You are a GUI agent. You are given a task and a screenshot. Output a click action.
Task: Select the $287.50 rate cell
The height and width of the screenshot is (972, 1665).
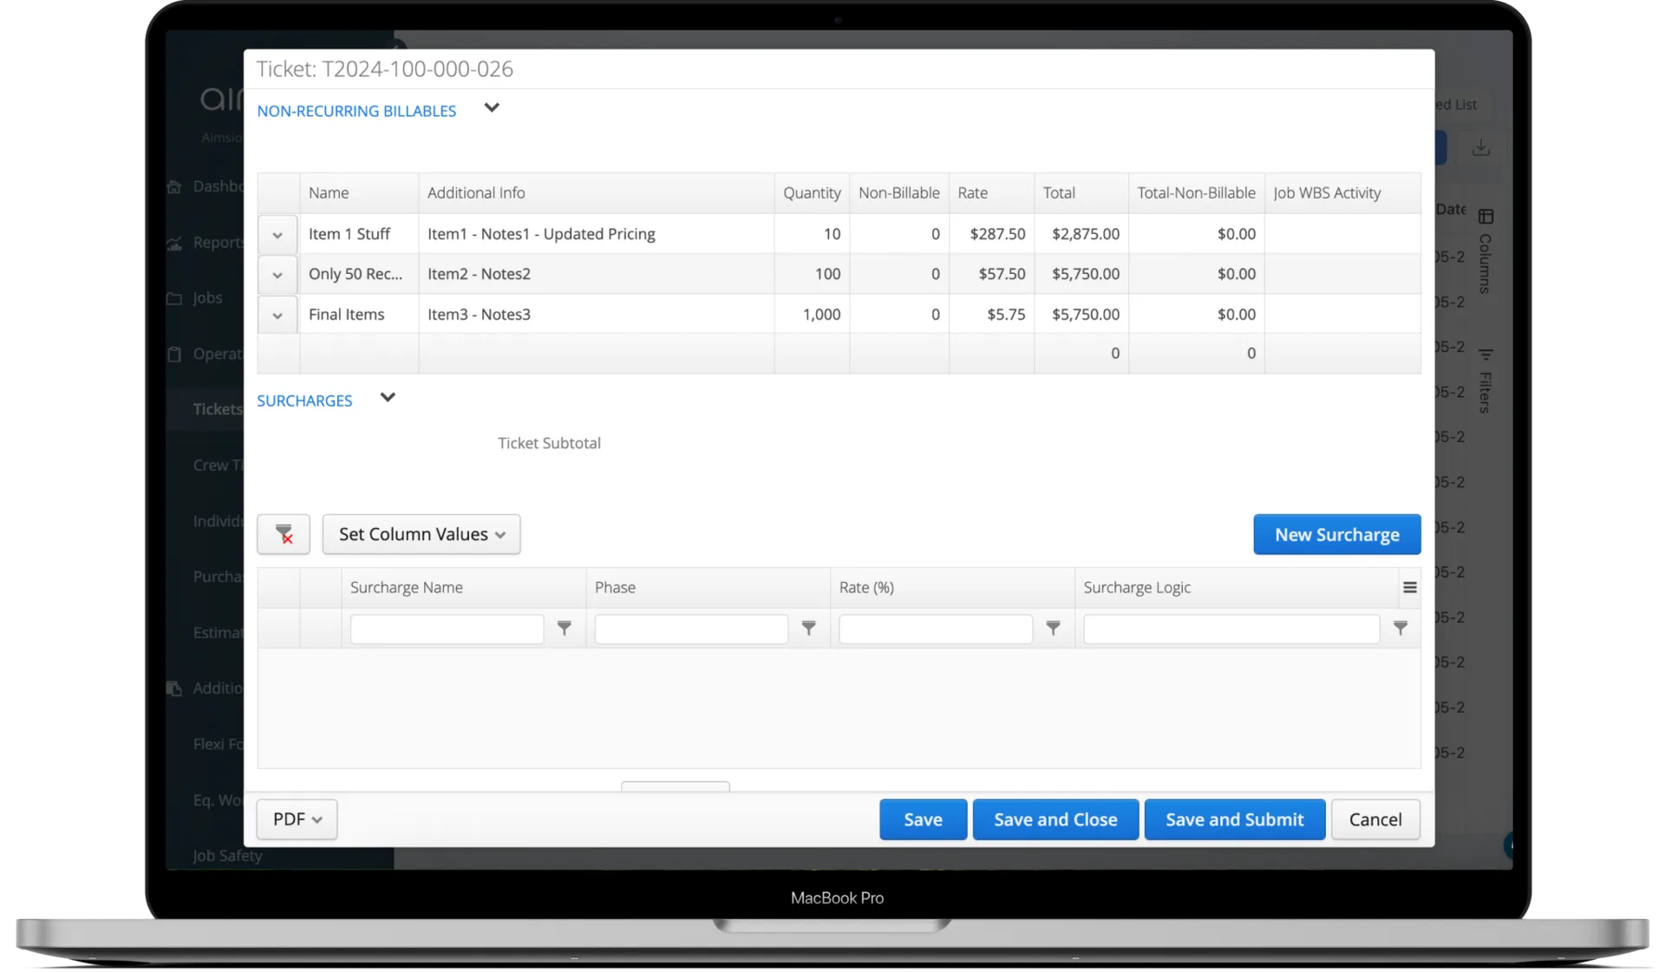click(x=991, y=234)
